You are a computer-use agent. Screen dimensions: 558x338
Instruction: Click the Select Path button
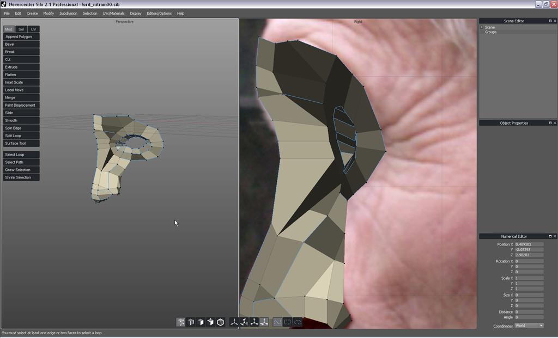tap(21, 162)
